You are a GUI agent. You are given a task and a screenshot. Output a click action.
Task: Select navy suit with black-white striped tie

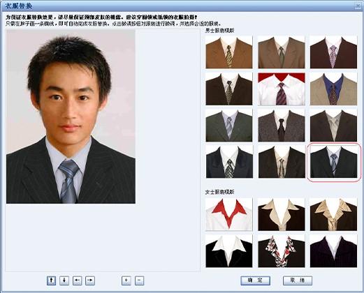click(229, 162)
